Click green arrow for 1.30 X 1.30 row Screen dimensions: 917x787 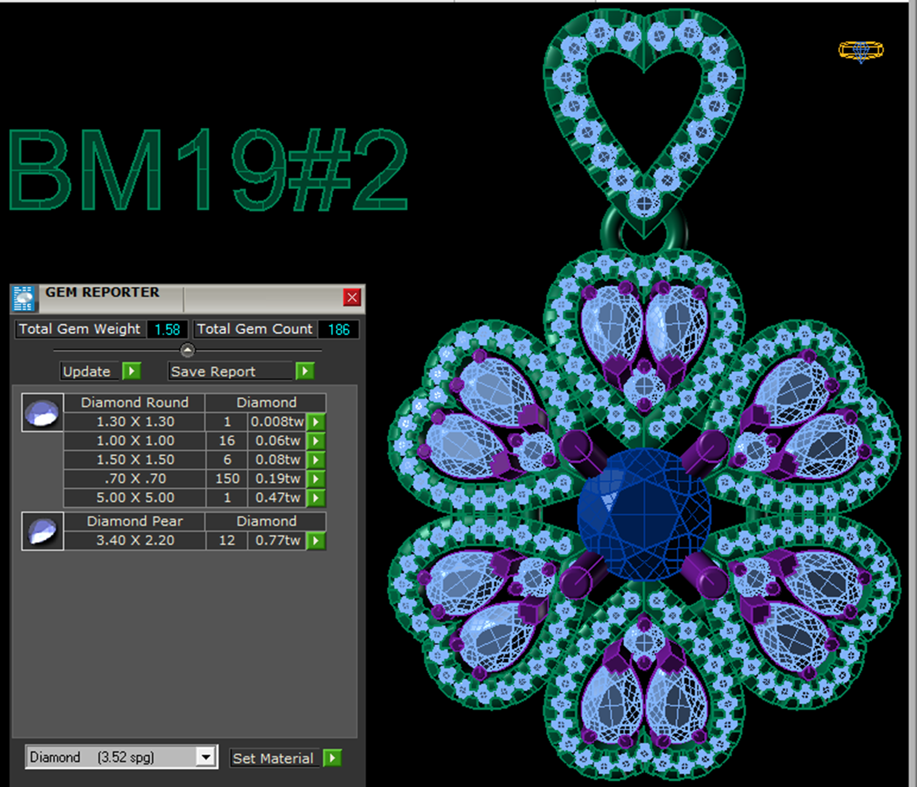[316, 422]
